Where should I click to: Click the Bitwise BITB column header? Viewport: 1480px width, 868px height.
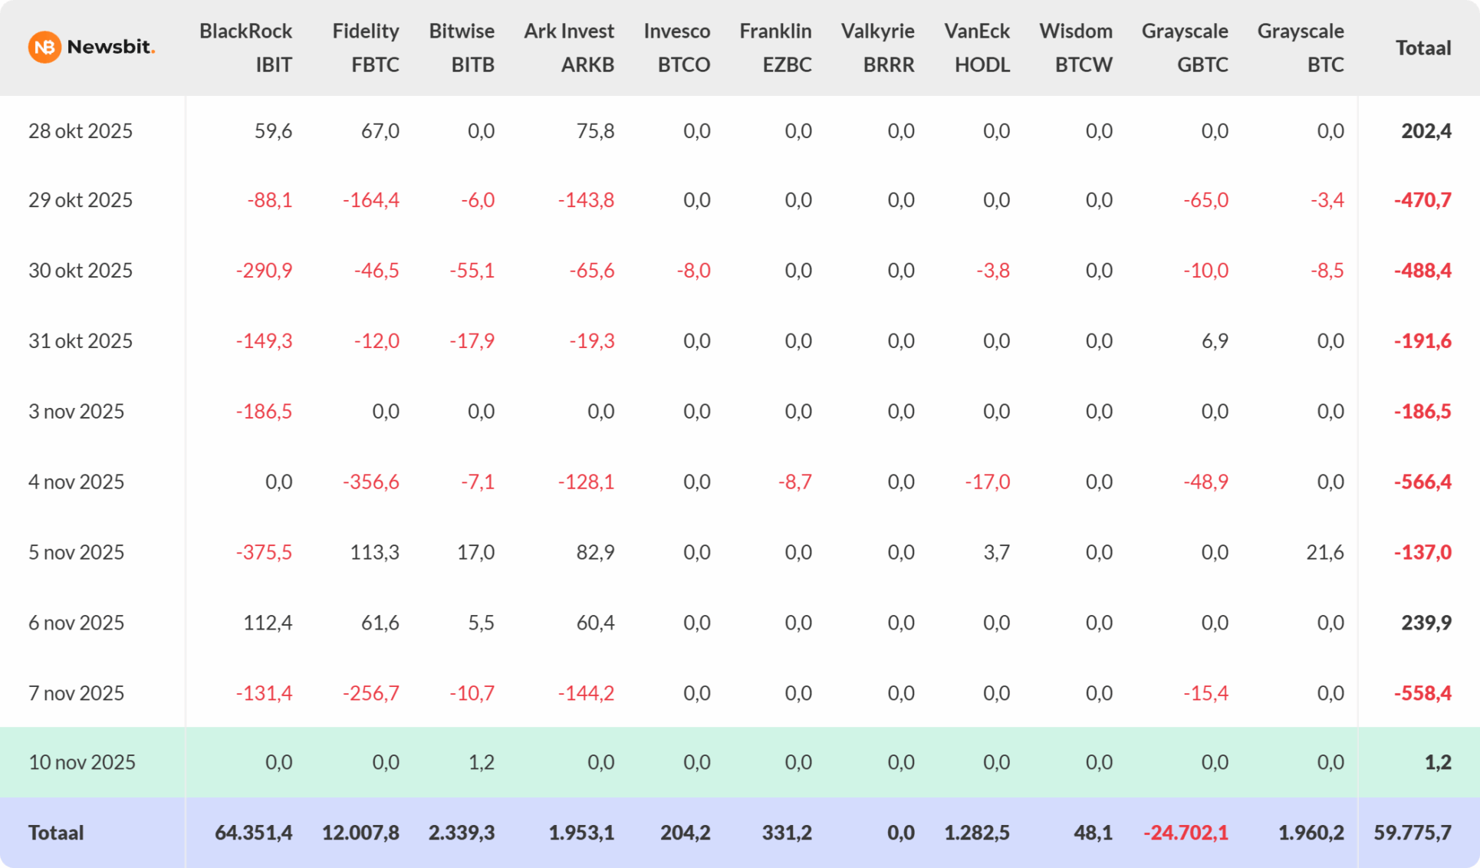(x=462, y=48)
